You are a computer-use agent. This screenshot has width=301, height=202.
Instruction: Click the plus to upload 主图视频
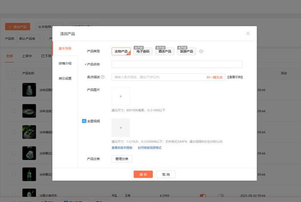(x=120, y=128)
